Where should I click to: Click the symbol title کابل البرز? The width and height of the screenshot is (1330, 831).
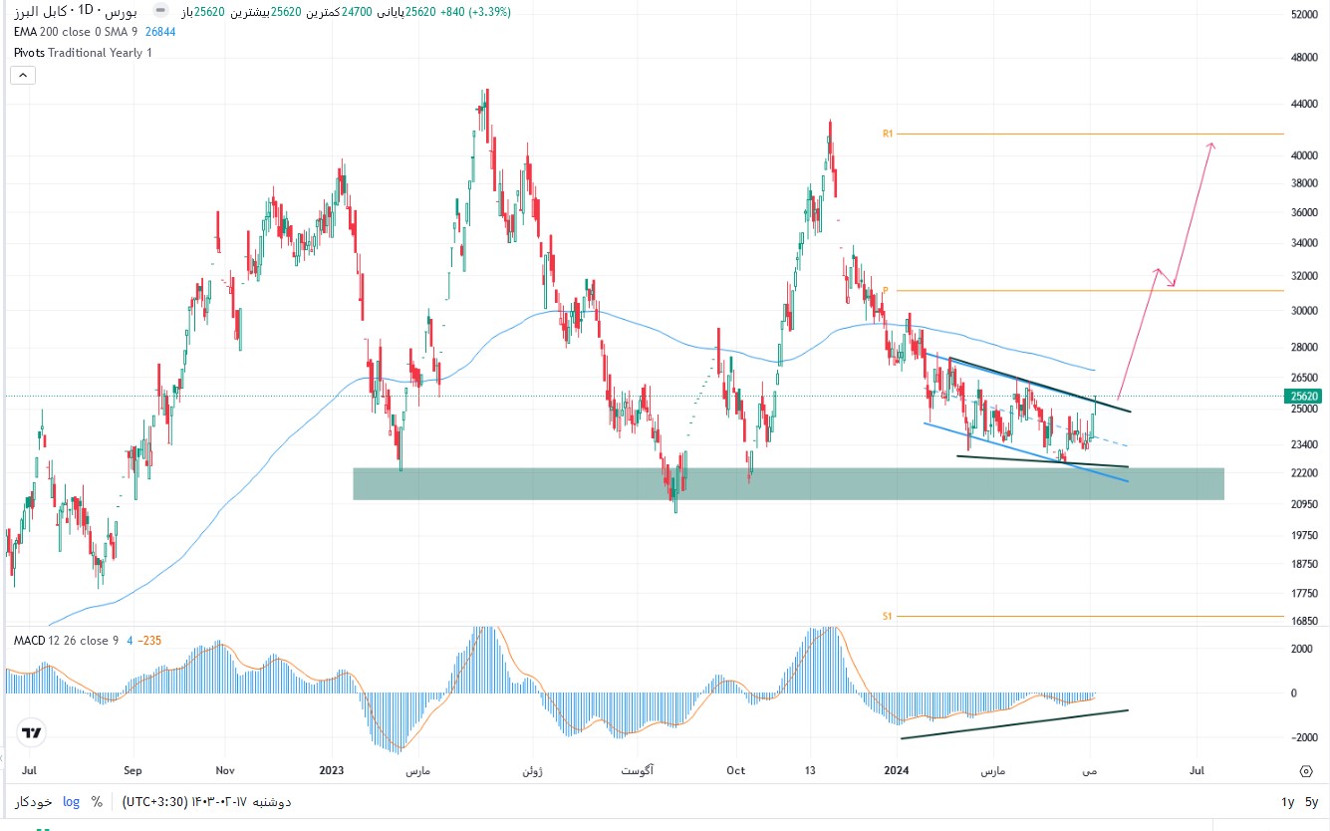pos(43,11)
